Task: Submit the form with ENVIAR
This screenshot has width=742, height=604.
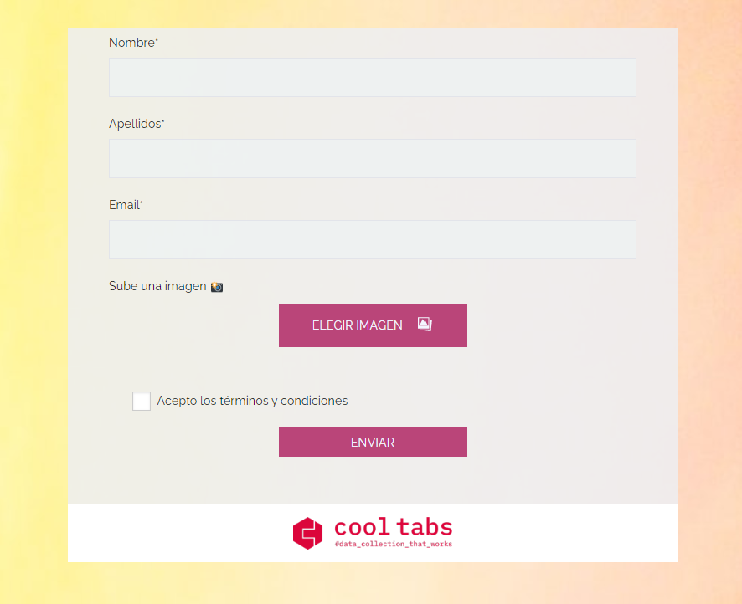Action: tap(373, 442)
